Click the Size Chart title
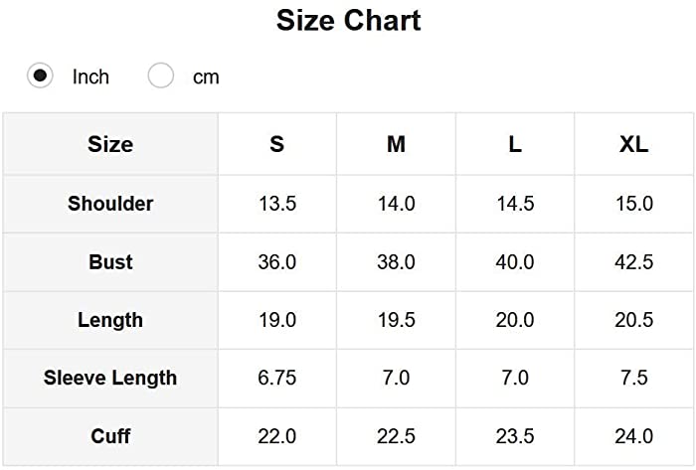696x470 pixels. pos(348,21)
